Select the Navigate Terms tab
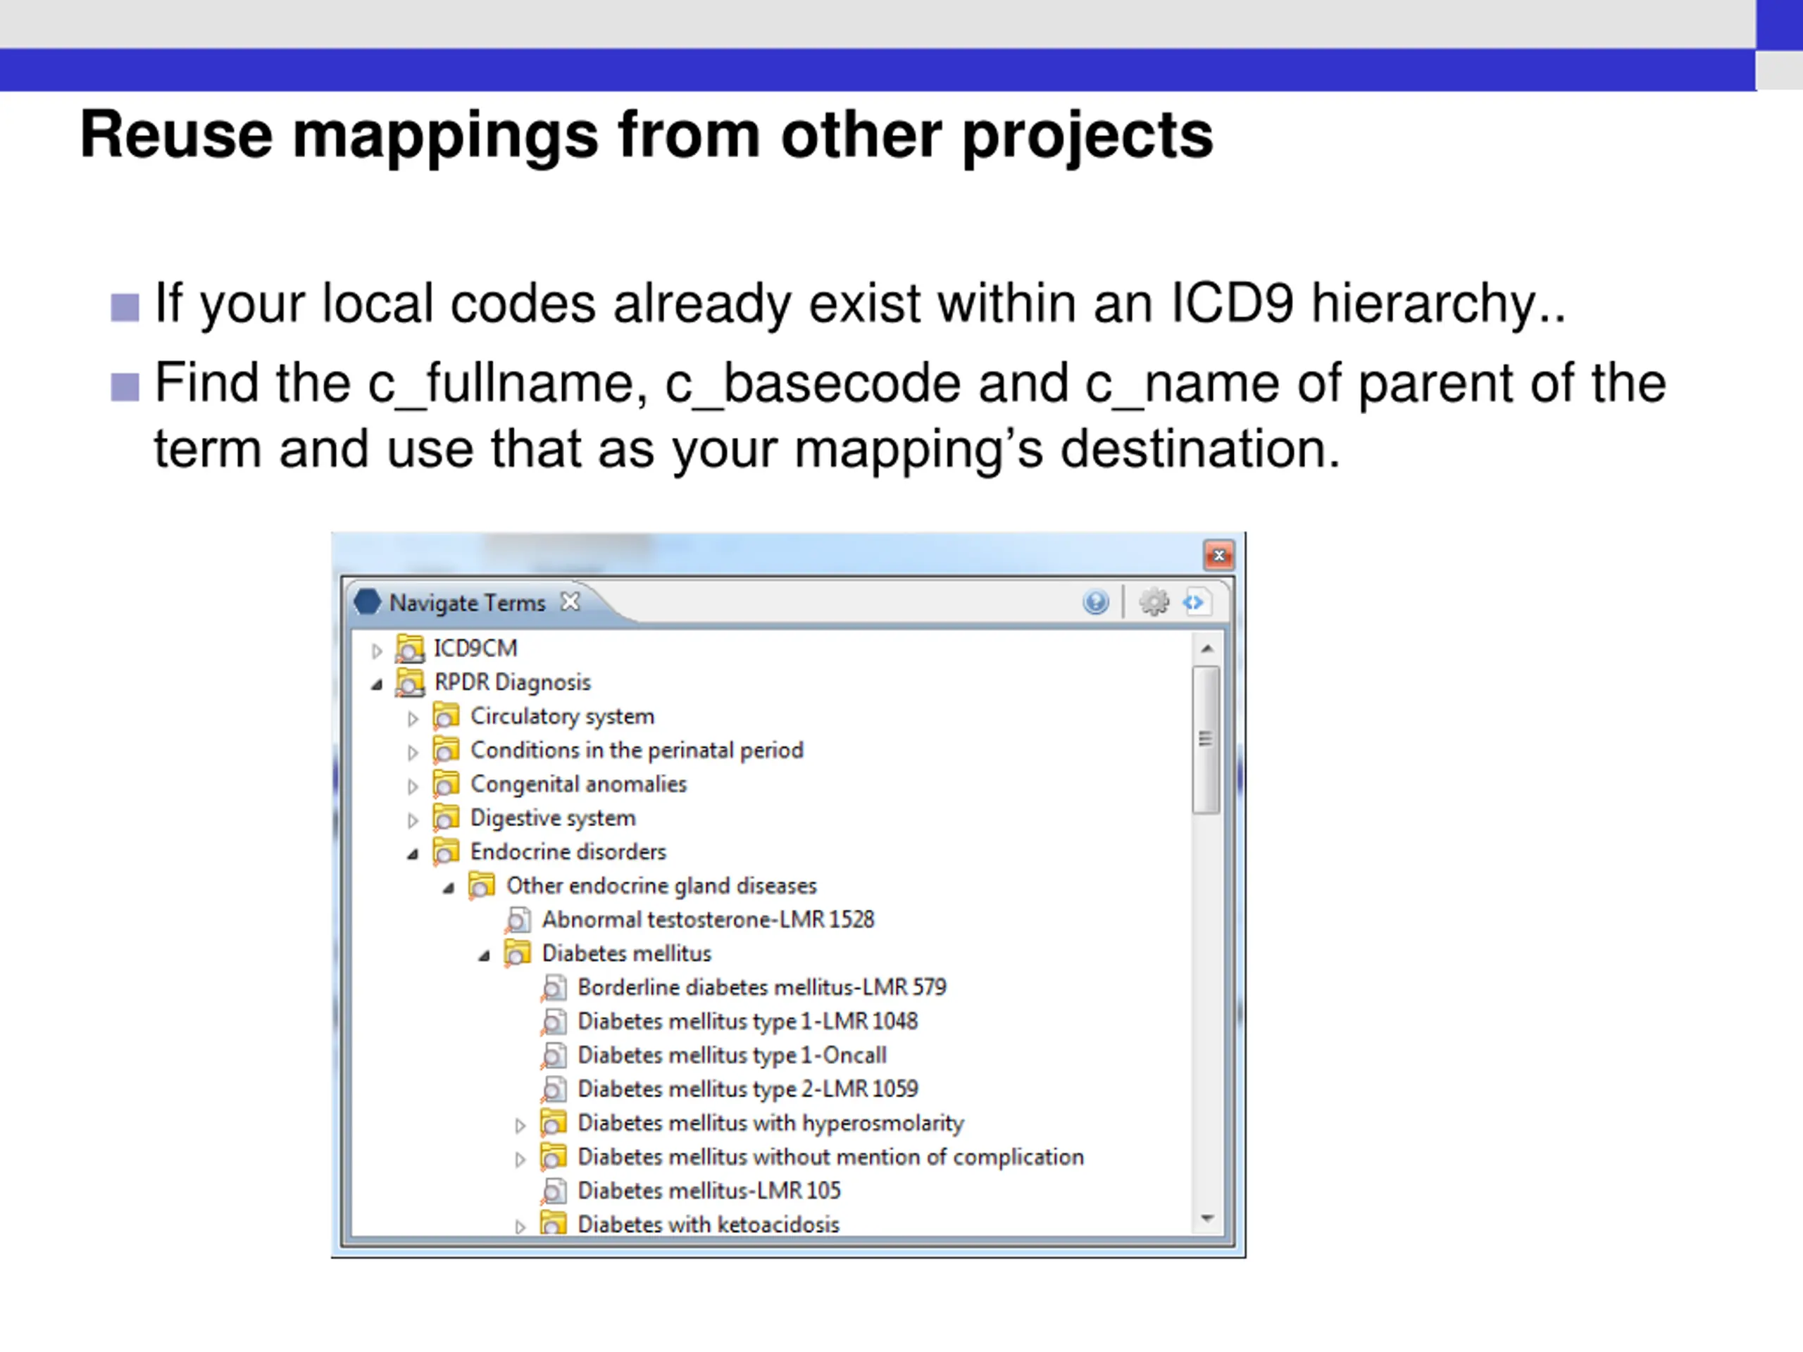This screenshot has width=1803, height=1352. click(x=467, y=602)
